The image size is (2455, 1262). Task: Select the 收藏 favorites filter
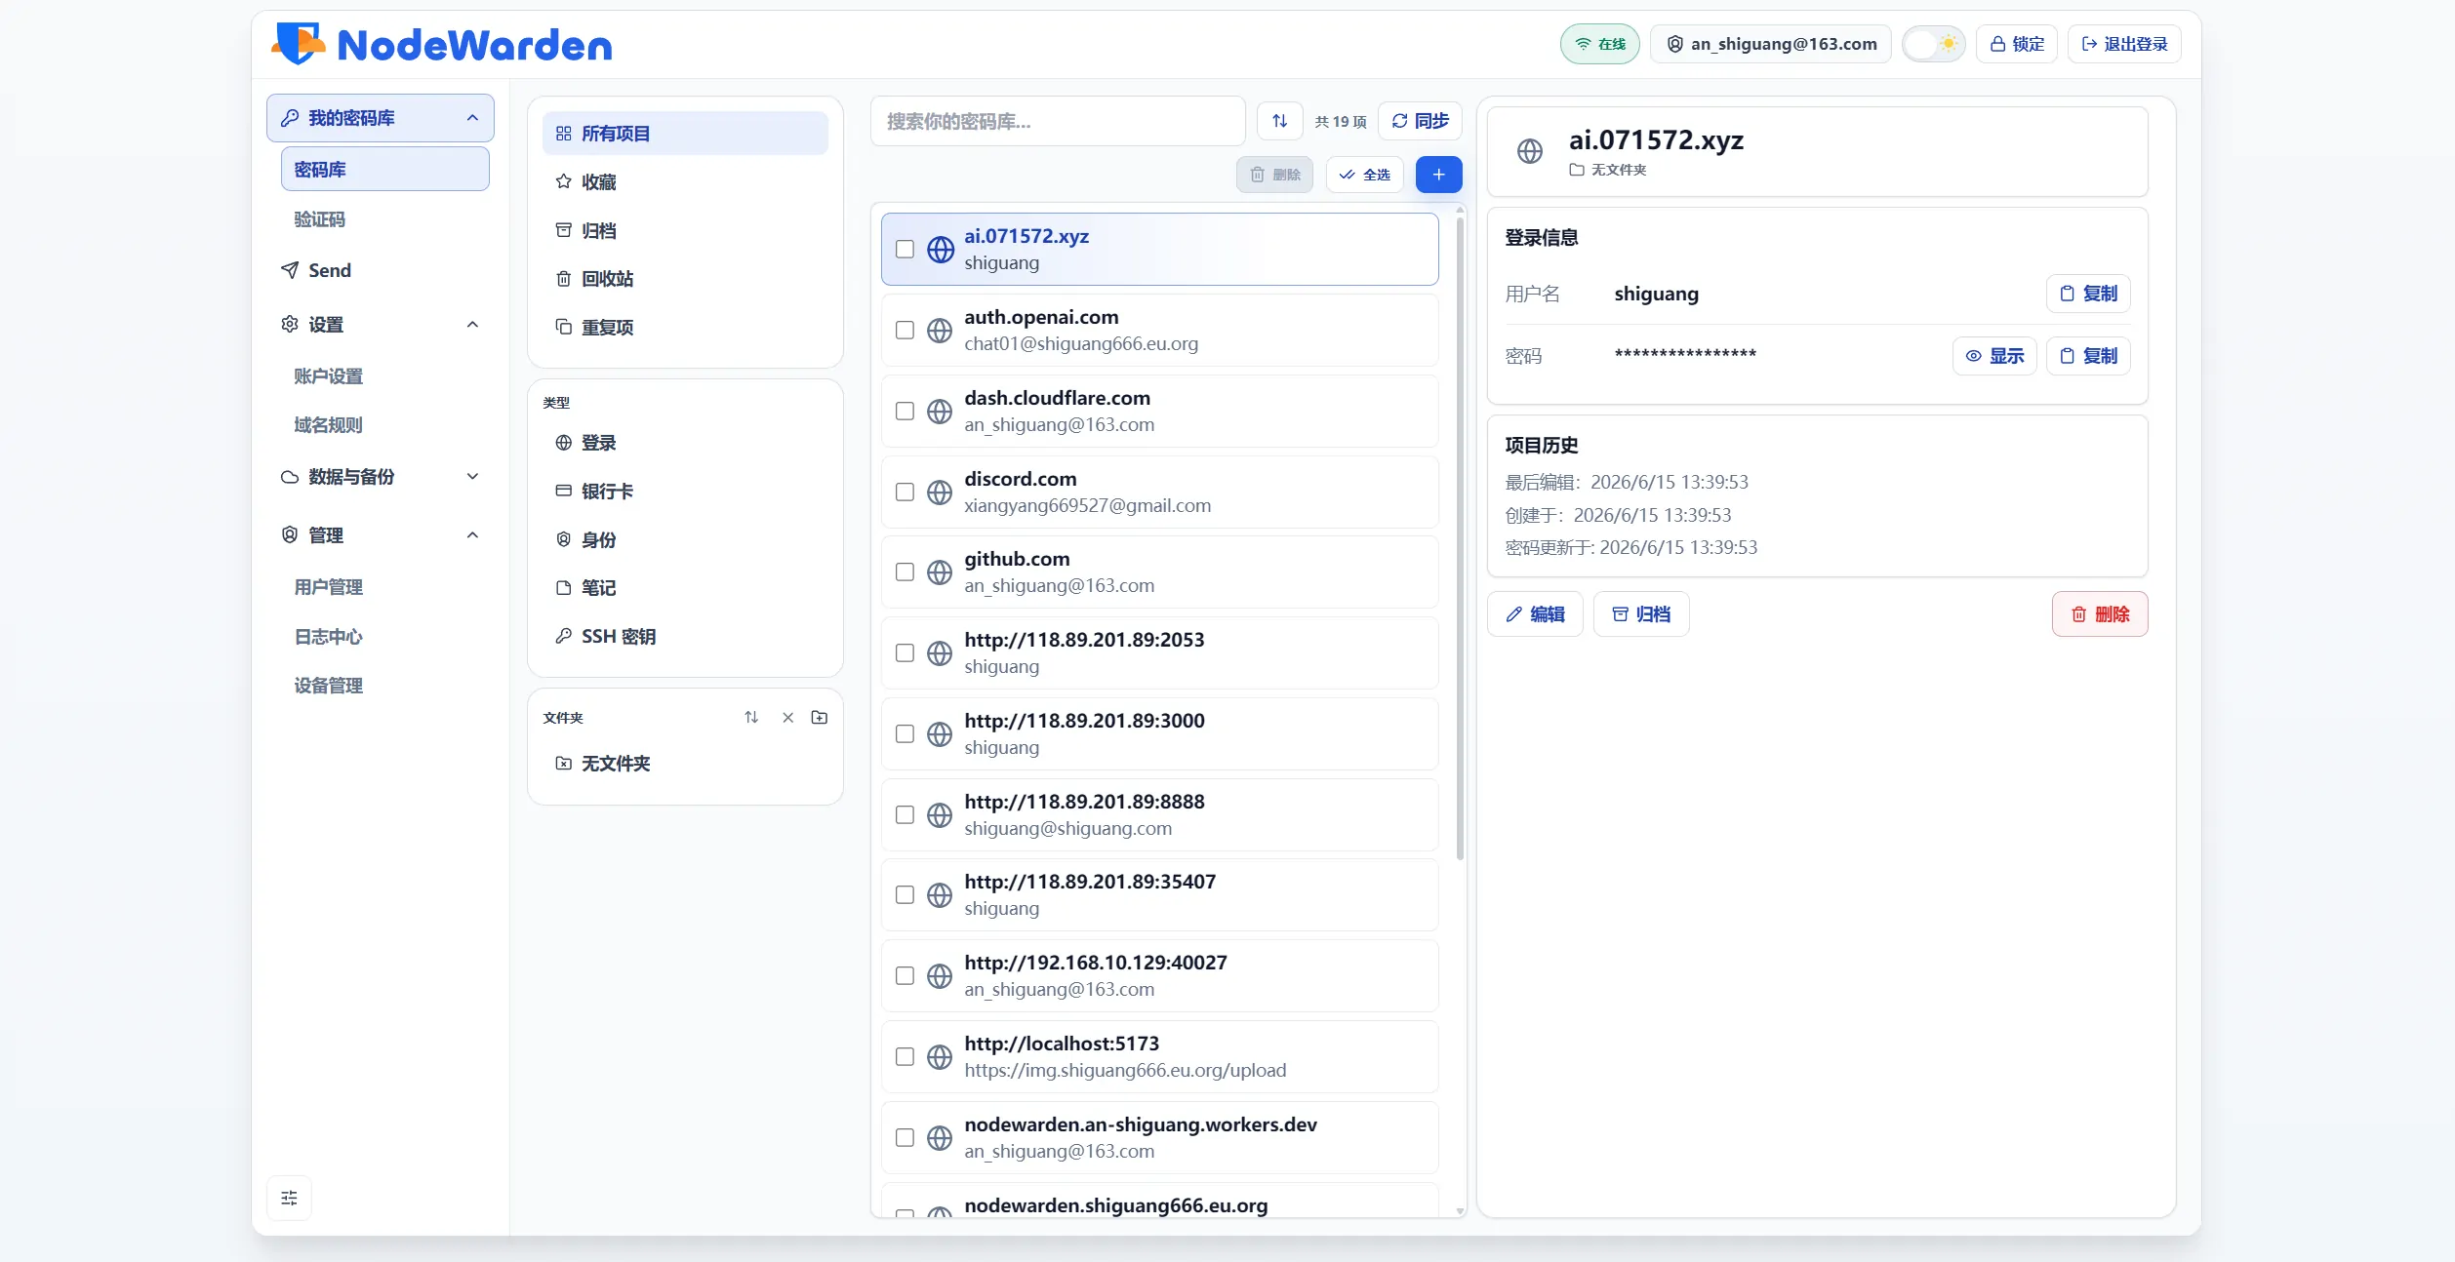click(685, 182)
